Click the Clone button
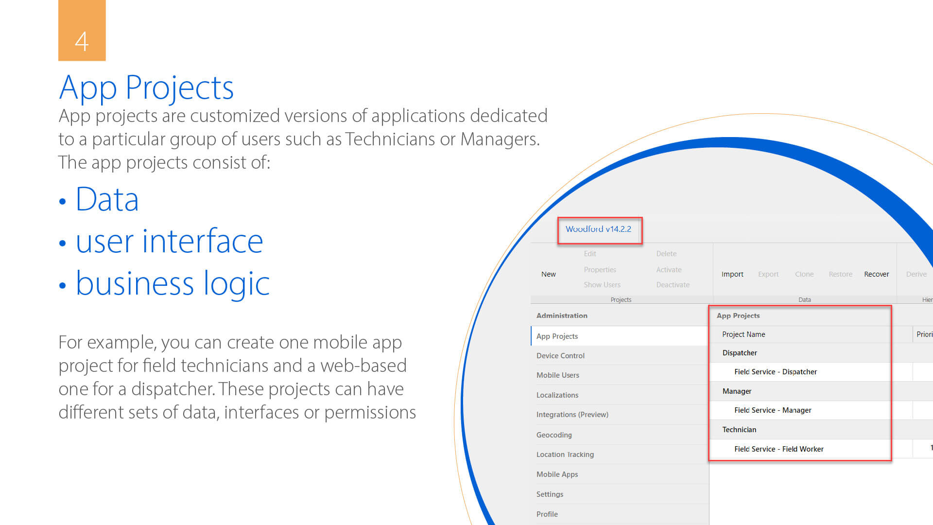 click(804, 274)
